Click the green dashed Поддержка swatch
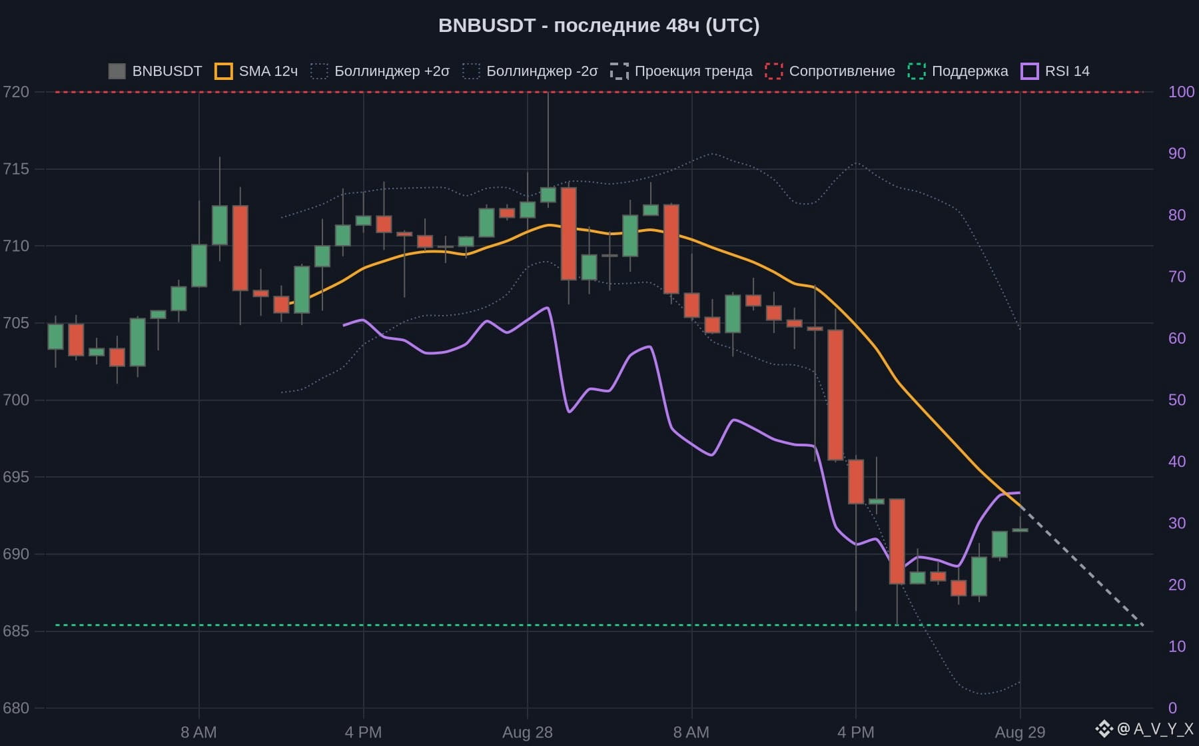The height and width of the screenshot is (746, 1199). pyautogui.click(x=917, y=71)
